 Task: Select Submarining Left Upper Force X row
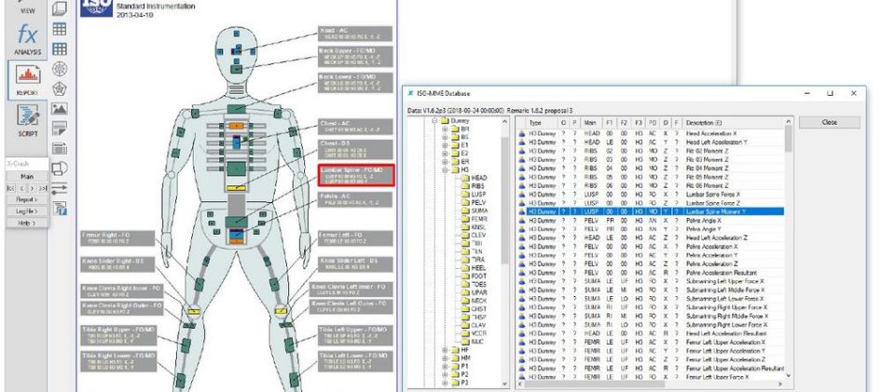(650, 281)
